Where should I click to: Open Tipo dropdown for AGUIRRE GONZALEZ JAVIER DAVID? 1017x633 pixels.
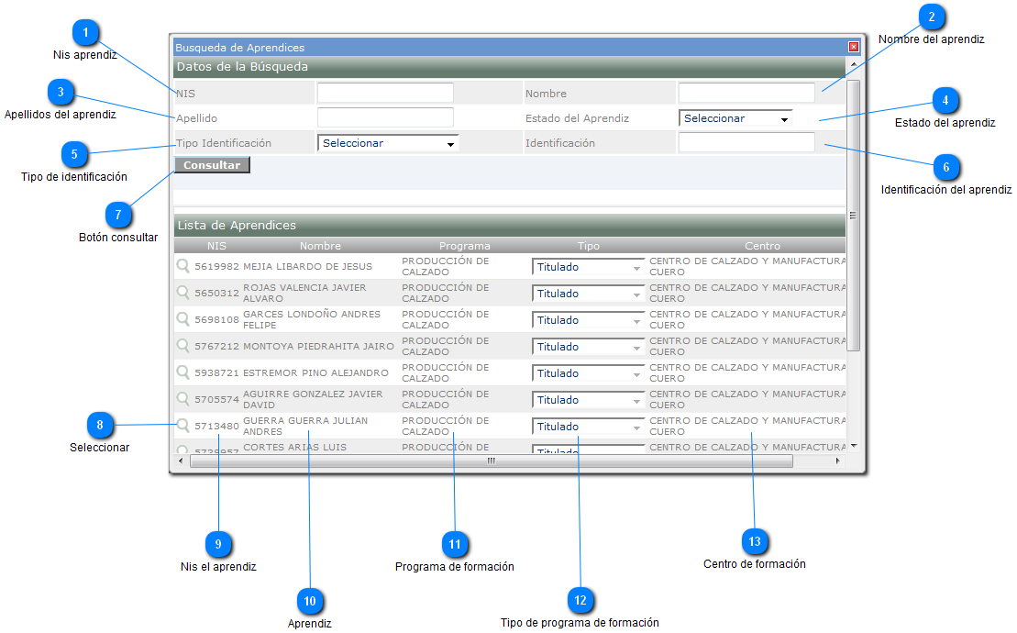pos(588,399)
